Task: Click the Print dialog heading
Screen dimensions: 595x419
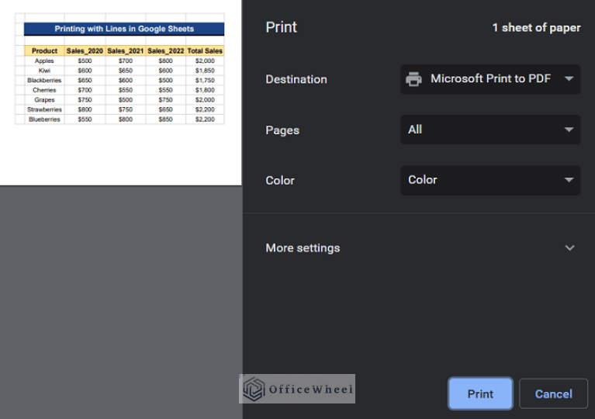Action: point(281,27)
